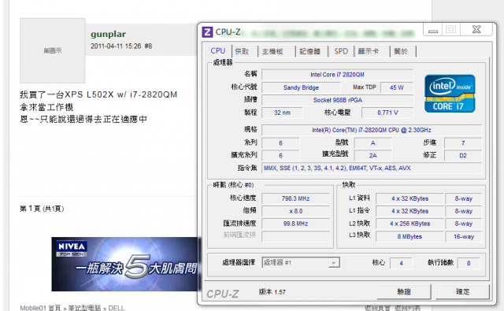Image resolution: width=504 pixels, height=311 pixels.
Task: Open the 記憶體 tab
Action: click(312, 51)
